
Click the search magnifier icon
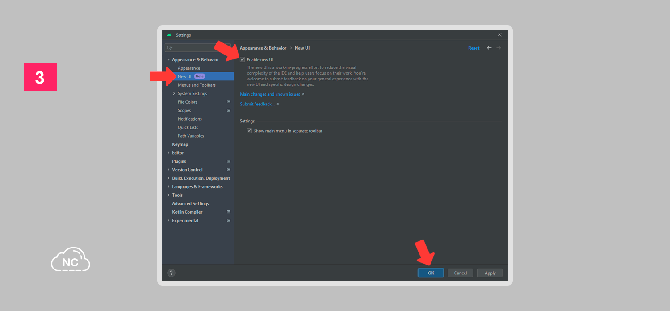click(x=169, y=48)
